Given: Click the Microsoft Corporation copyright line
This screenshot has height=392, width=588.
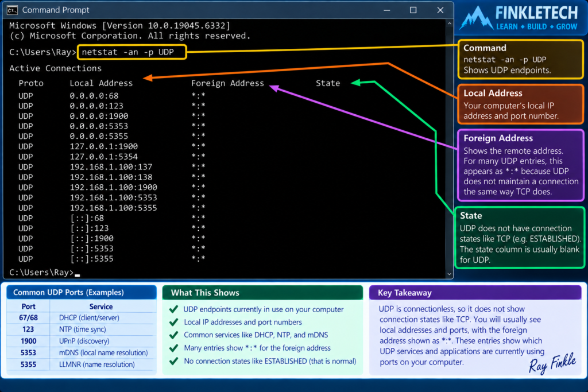Looking at the screenshot, I should coord(130,36).
